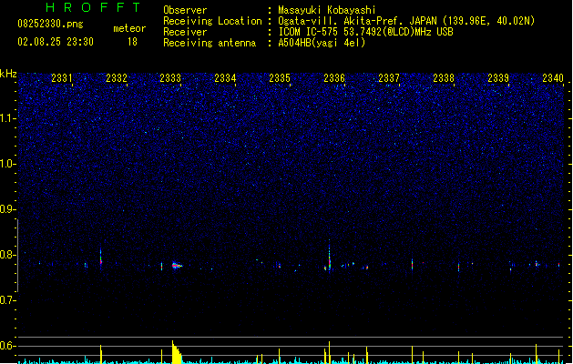Click the 2337 time marker
Image resolution: width=573 pixels, height=364 pixels.
[389, 78]
